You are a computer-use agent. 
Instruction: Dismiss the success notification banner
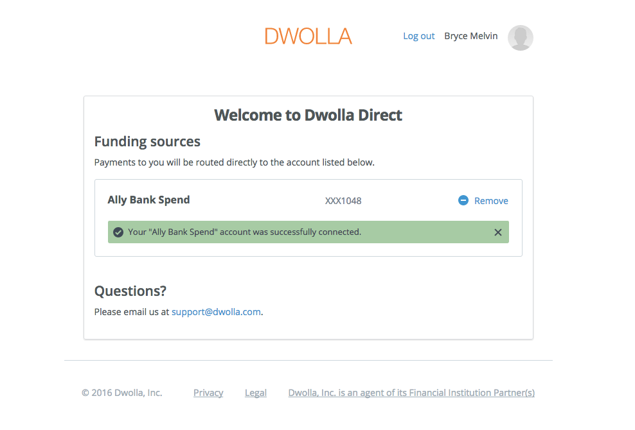pos(497,232)
